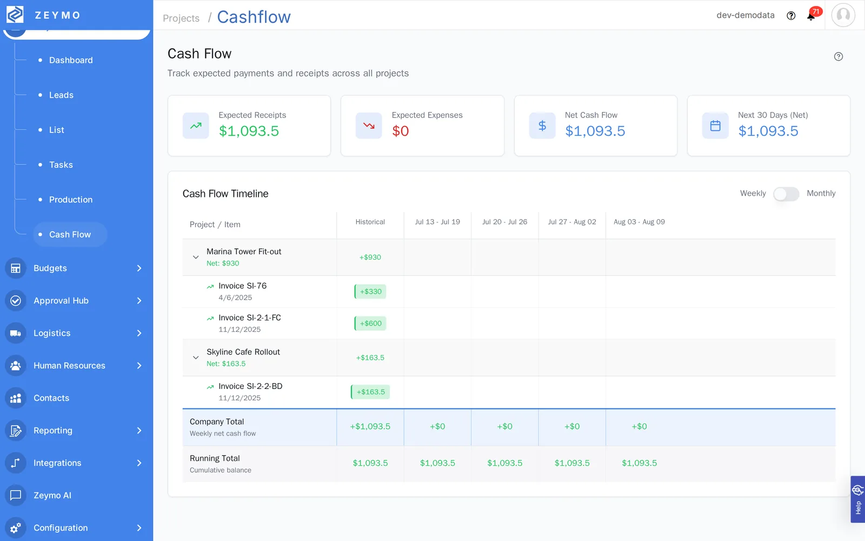865x541 pixels.
Task: Click the Expected Receipts trend-up icon
Action: pyautogui.click(x=196, y=126)
